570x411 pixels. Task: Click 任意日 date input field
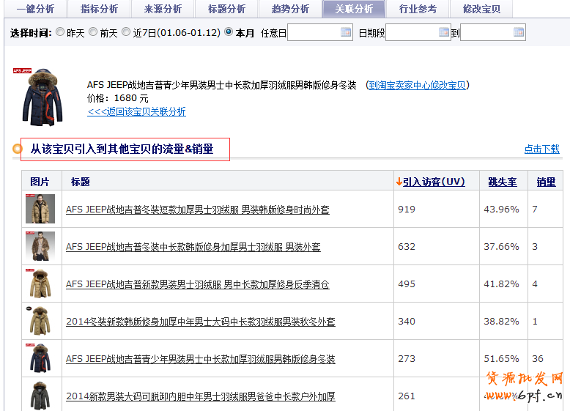(312, 32)
